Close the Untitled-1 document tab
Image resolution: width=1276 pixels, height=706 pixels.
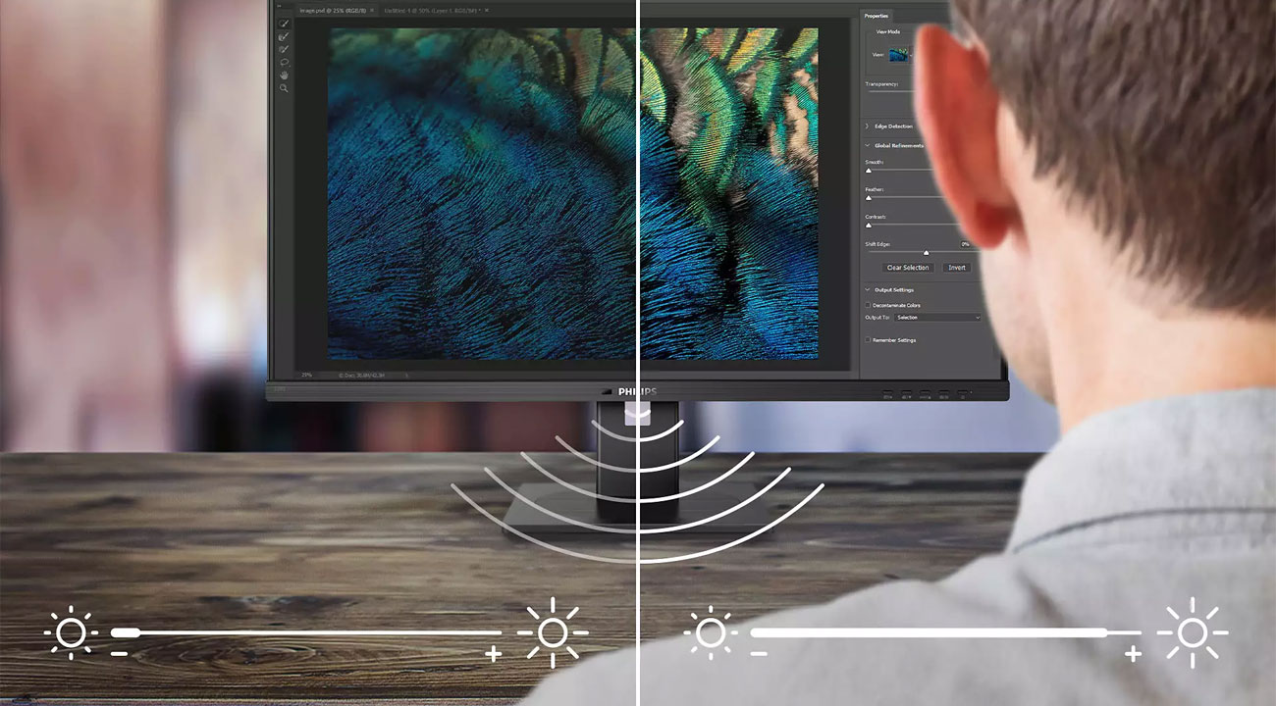pos(487,11)
